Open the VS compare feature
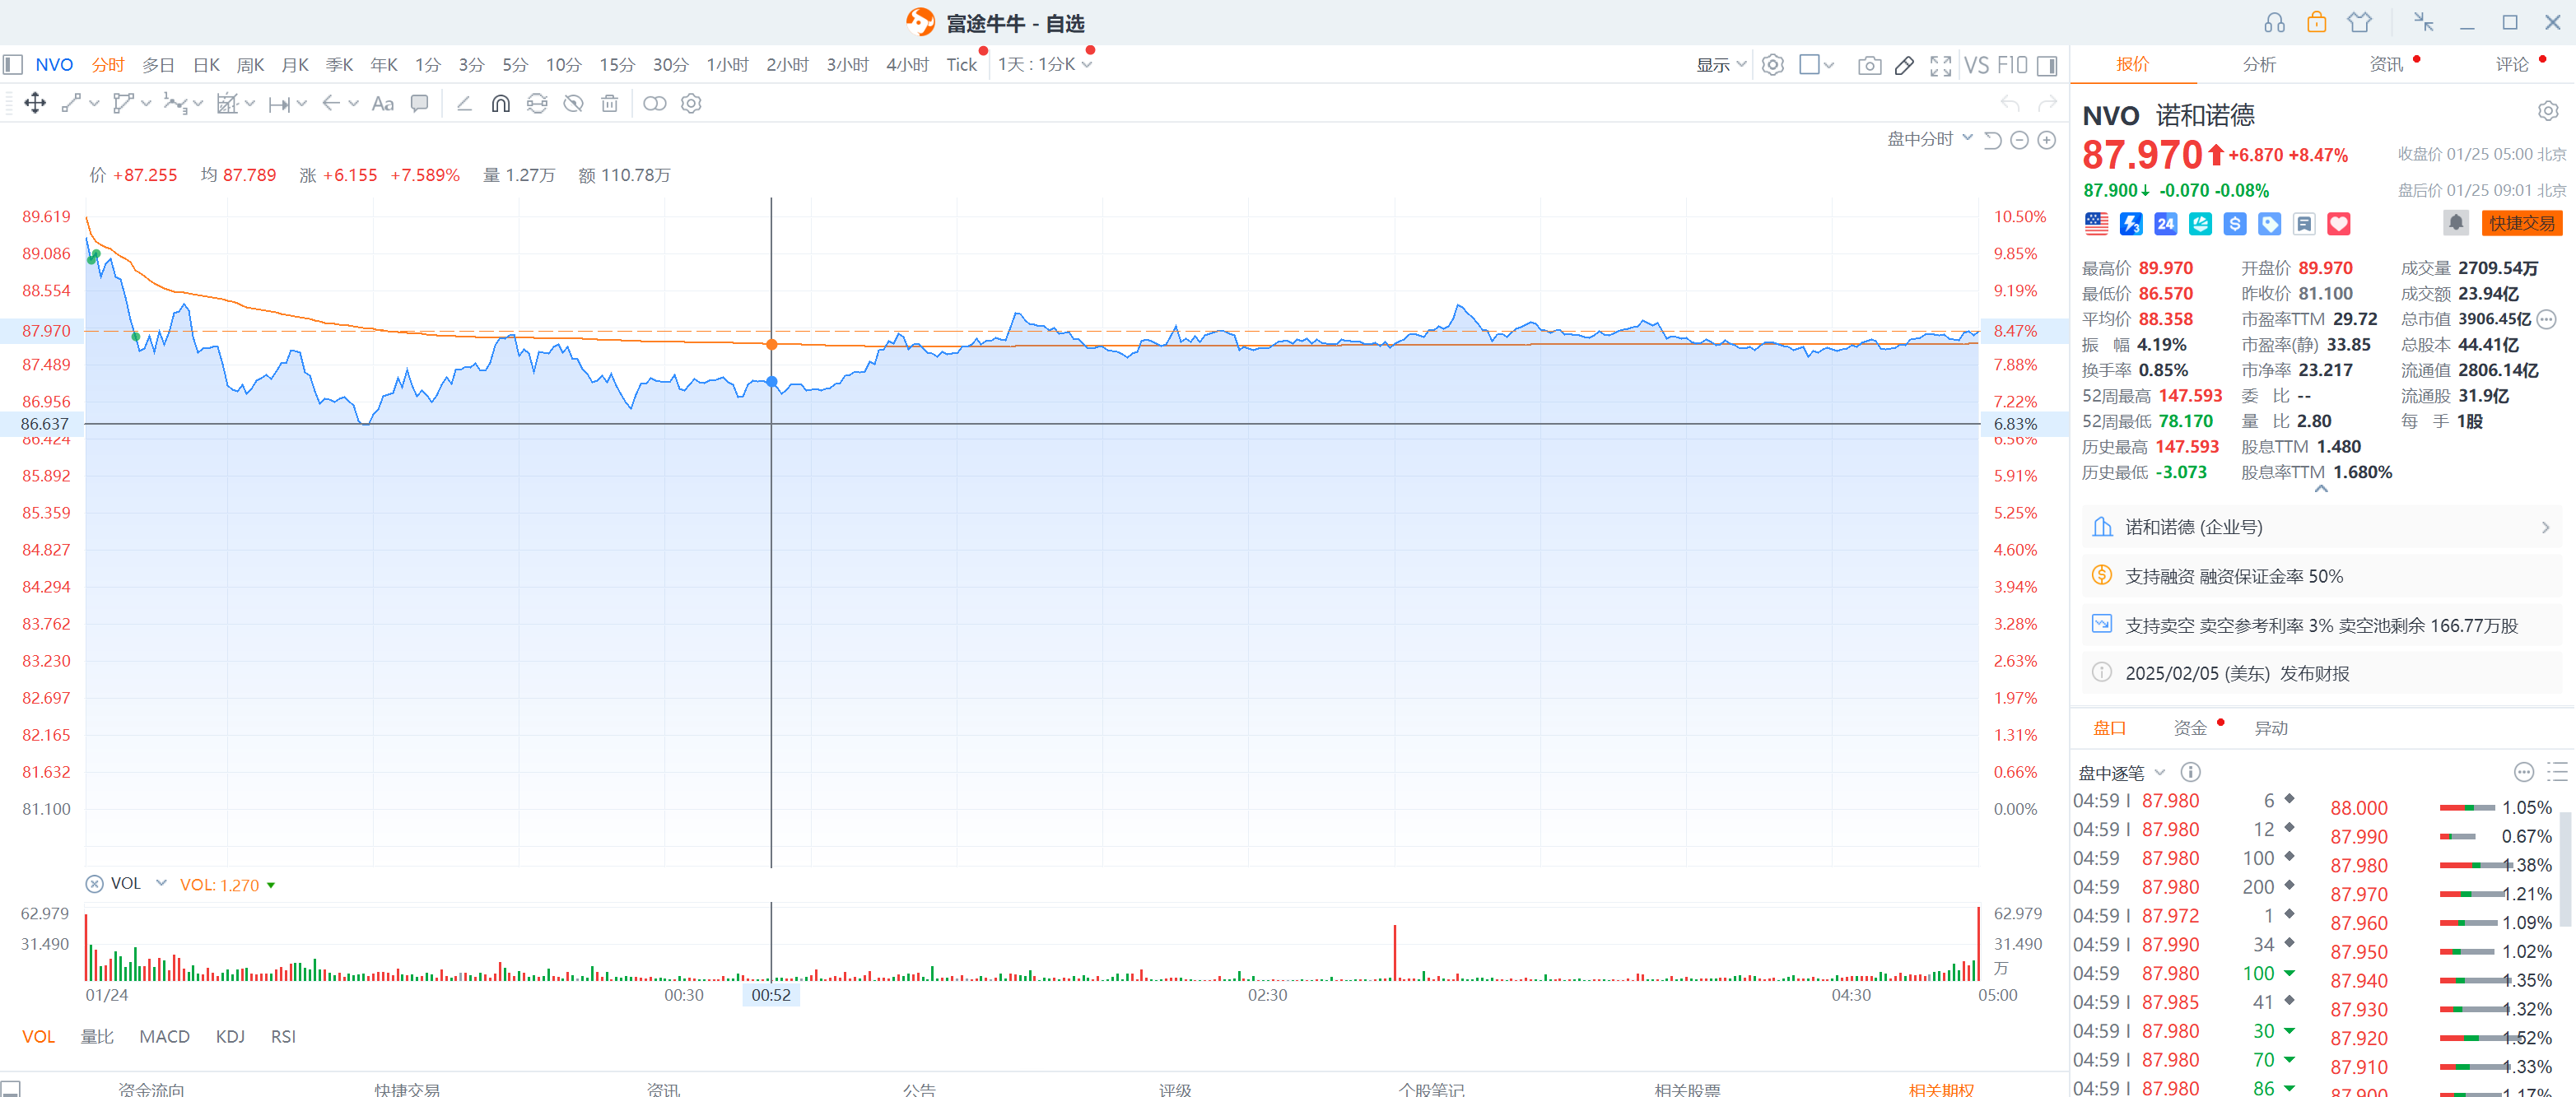The width and height of the screenshot is (2576, 1097). [x=1976, y=65]
